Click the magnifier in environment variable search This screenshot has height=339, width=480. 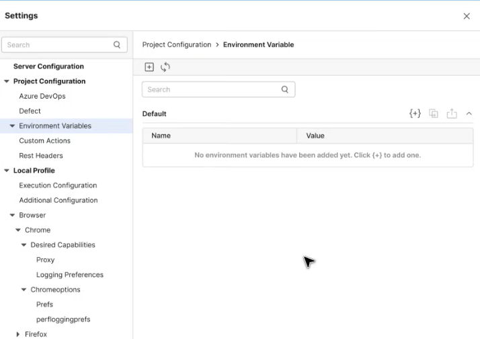[284, 89]
